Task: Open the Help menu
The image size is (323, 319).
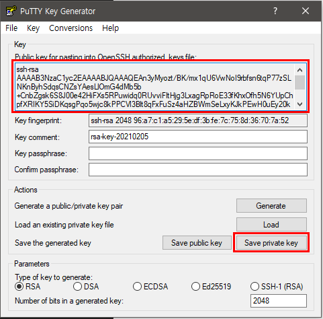Action: tap(110, 28)
